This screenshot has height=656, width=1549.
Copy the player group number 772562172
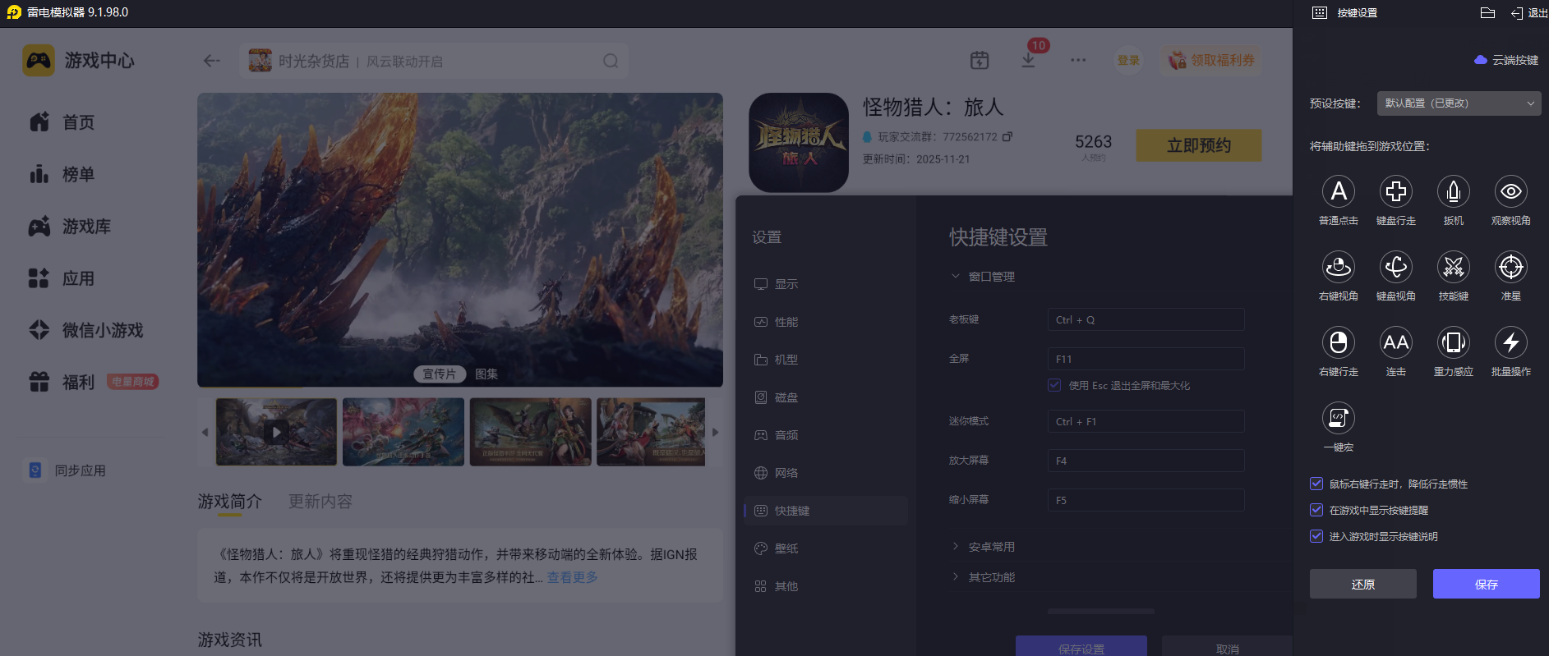pos(1007,136)
